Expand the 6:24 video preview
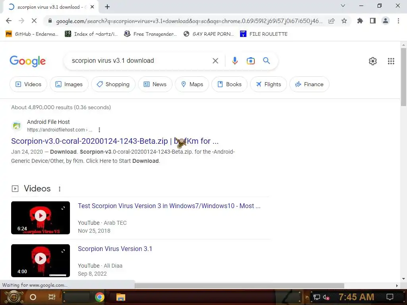Screen dimensions: 407x305 tap(63, 208)
